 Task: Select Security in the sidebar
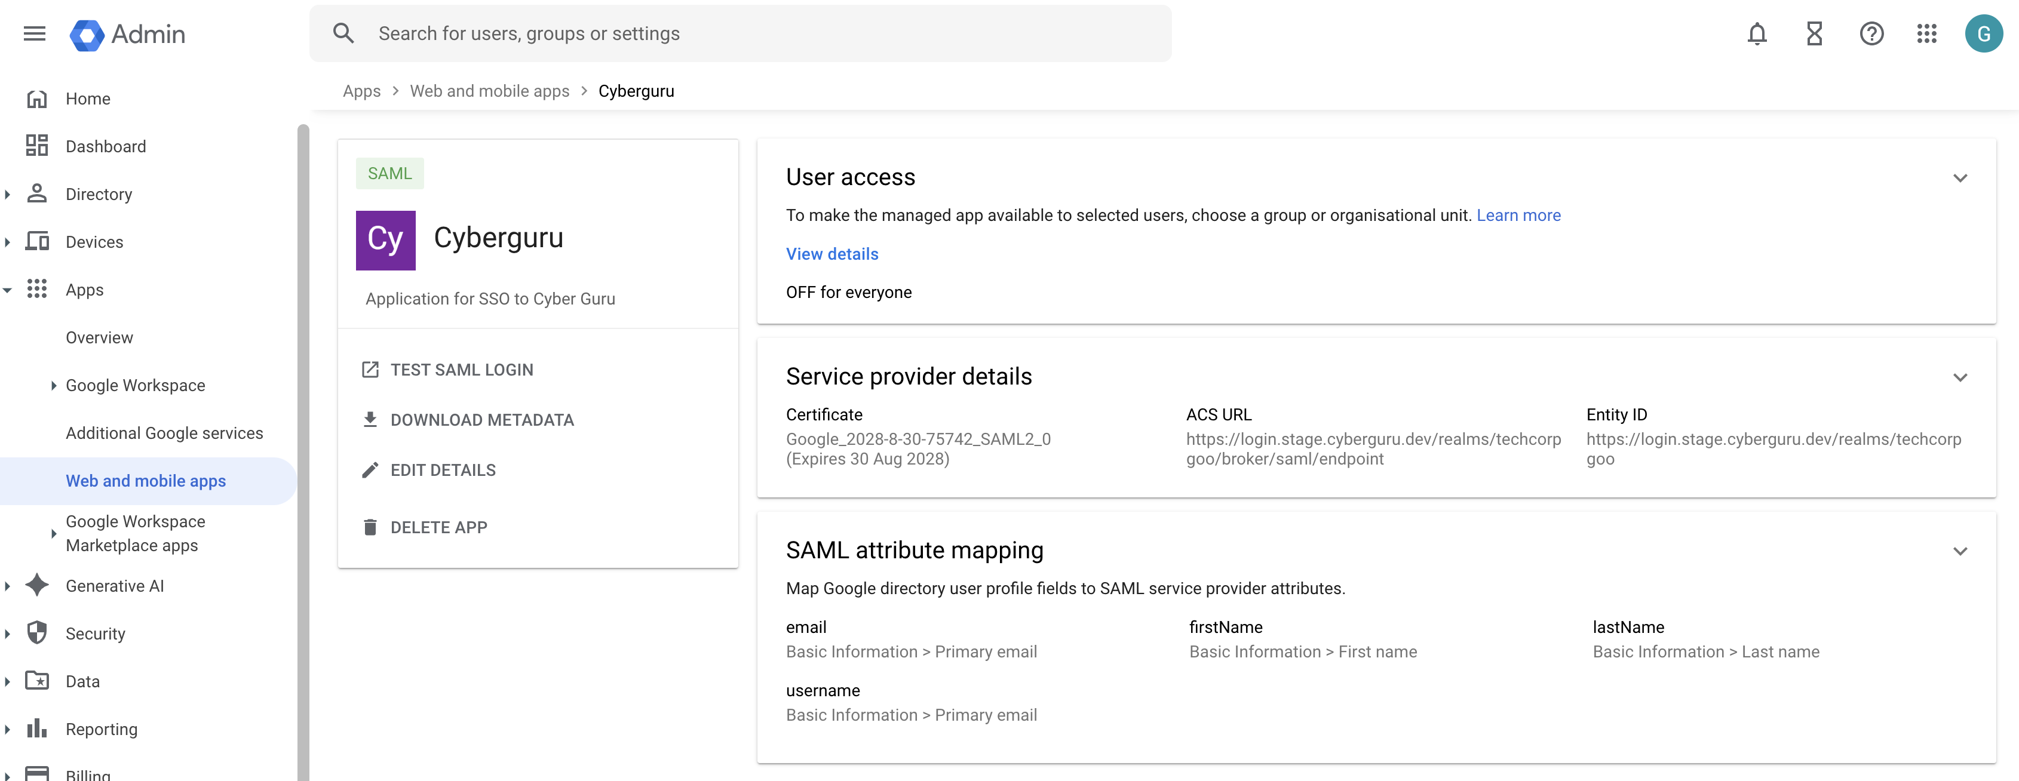click(95, 634)
